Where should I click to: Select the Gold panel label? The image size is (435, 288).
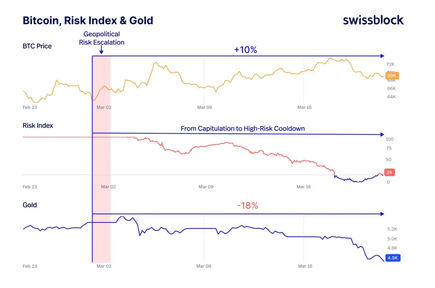click(30, 205)
